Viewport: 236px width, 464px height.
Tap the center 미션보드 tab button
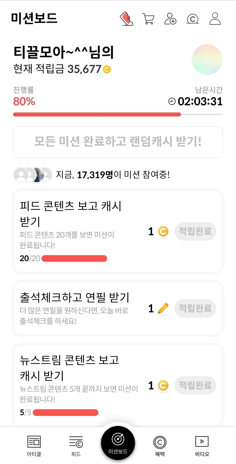click(118, 442)
